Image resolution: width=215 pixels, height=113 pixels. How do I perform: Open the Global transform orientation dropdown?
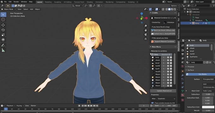click(x=77, y=6)
